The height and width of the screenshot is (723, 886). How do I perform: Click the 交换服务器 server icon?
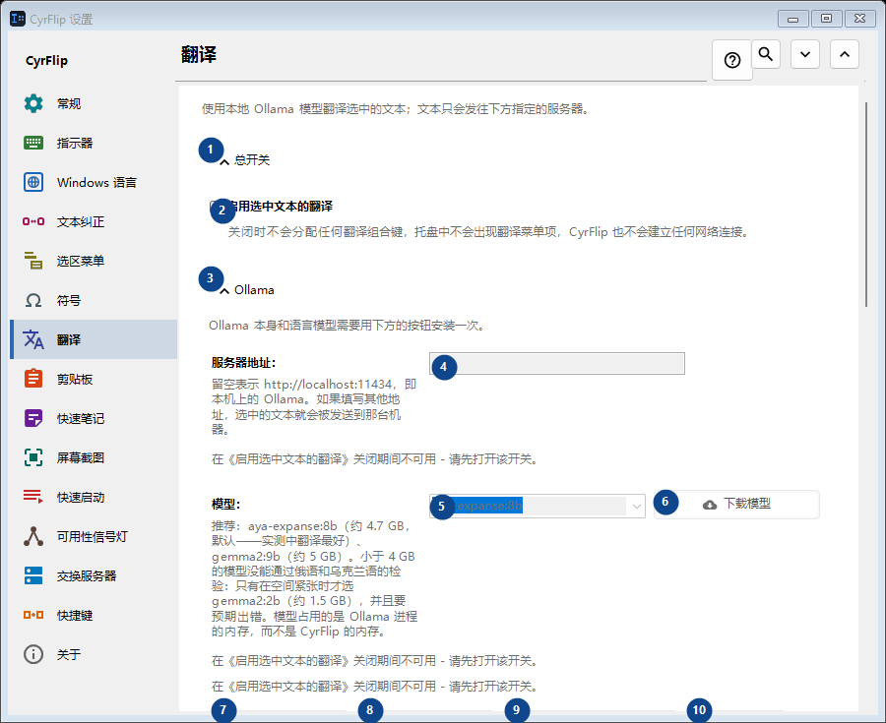33,575
